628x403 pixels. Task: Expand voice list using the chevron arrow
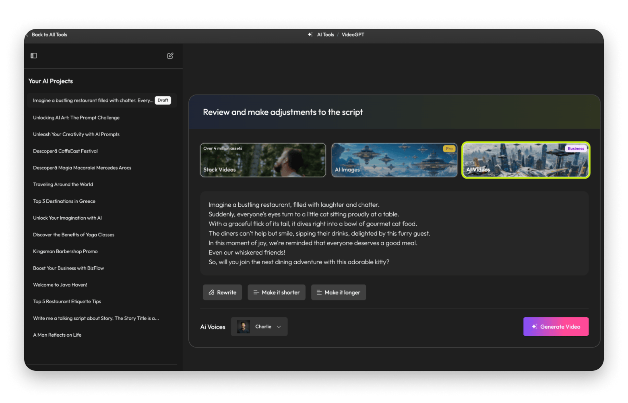[x=279, y=327]
